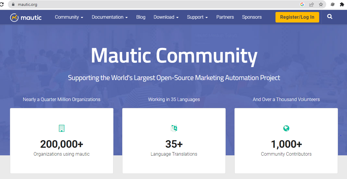This screenshot has height=179, width=347.
Task: Go to the Sponsors page
Action: pos(252,17)
